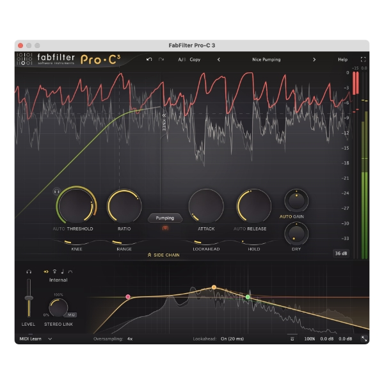Click the 100% mix value
This screenshot has height=384, width=384.
(310, 339)
